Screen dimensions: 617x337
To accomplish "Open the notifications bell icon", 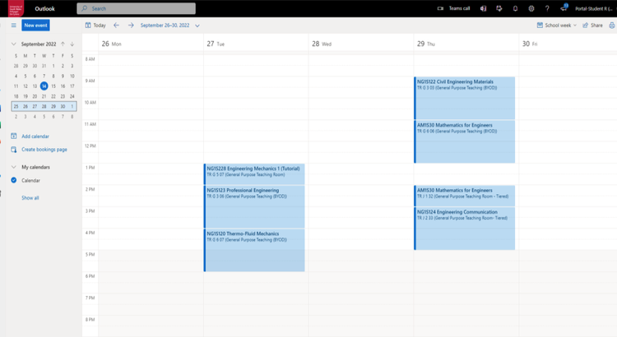I will point(515,8).
